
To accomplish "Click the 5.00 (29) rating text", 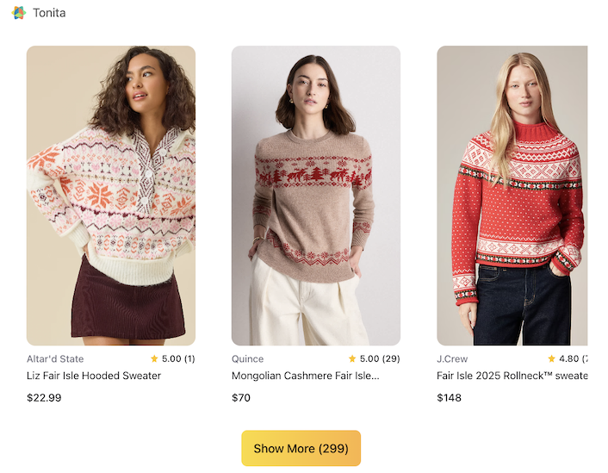I will click(380, 358).
